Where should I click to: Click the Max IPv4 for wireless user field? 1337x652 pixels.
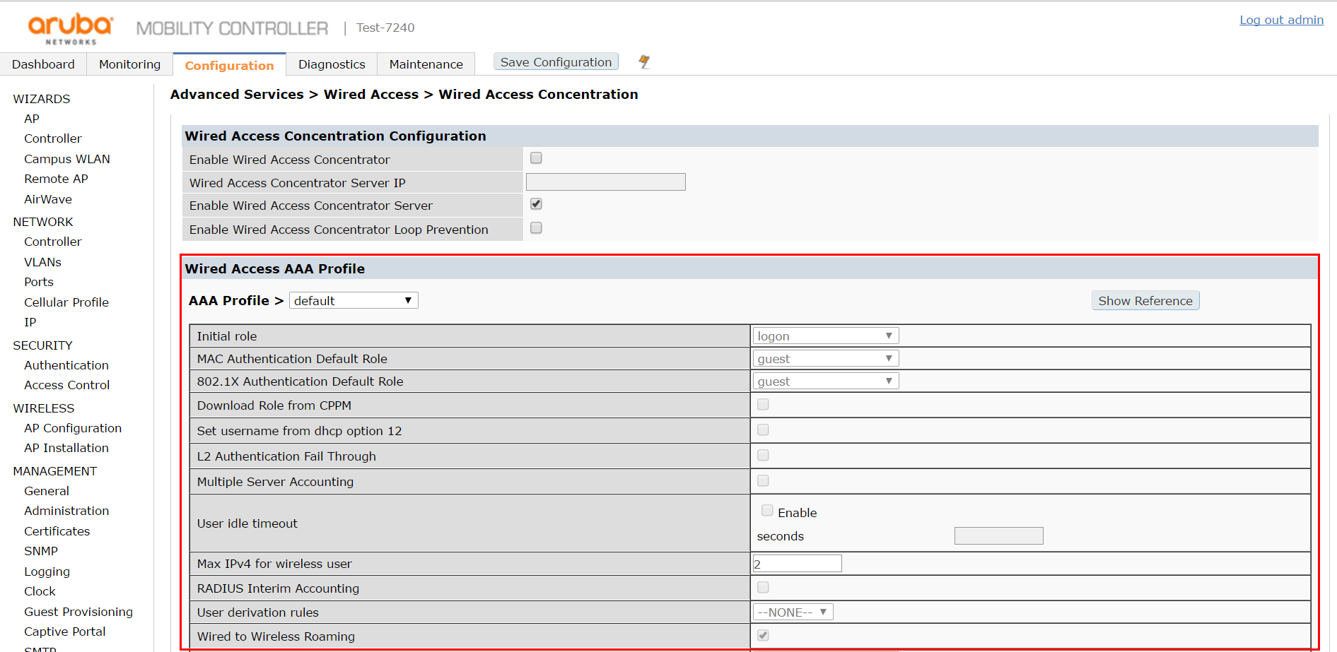tap(797, 563)
